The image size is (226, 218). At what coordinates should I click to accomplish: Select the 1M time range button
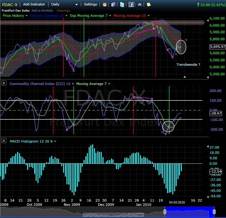click(117, 215)
